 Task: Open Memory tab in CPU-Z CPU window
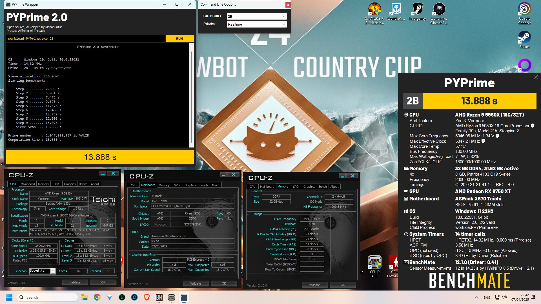pos(43,184)
